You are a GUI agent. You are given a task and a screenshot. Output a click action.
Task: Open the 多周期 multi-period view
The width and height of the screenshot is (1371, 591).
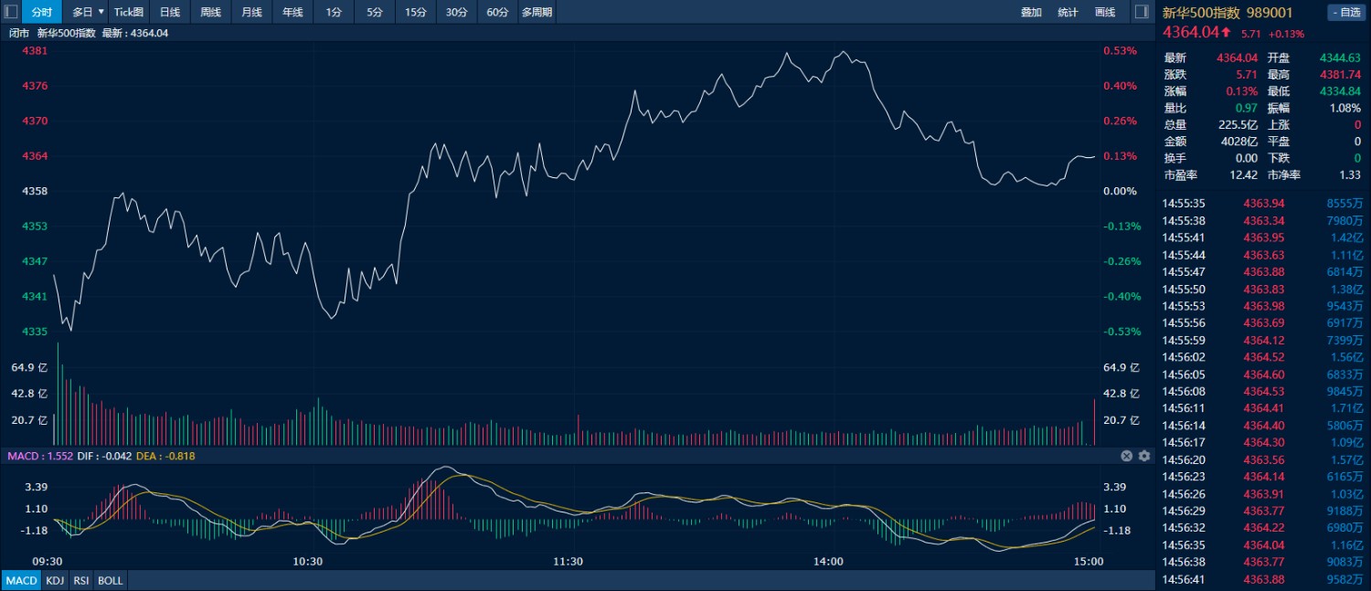(537, 12)
